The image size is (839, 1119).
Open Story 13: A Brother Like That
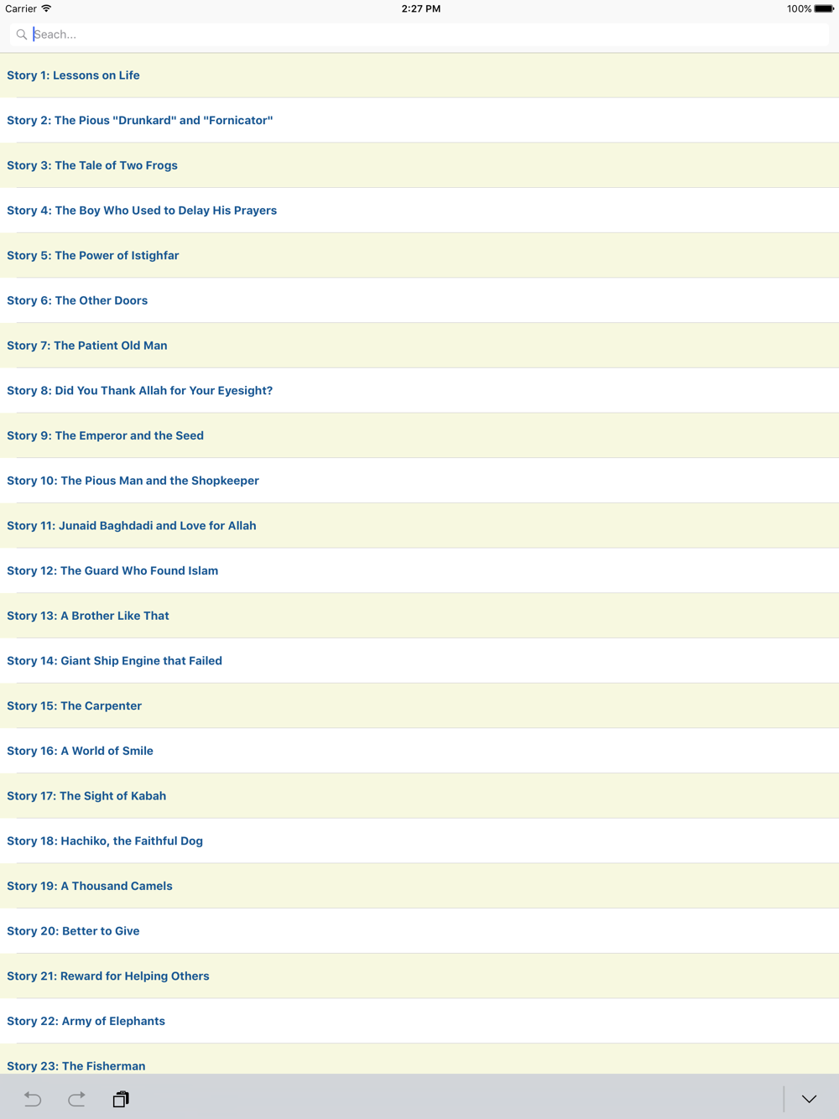click(x=419, y=616)
